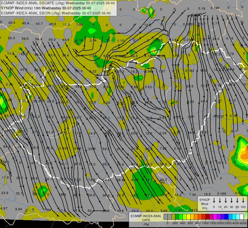The height and width of the screenshot is (228, 248).
Task: Click the SYNOP Wind m/s legend label
Action: [204, 204]
